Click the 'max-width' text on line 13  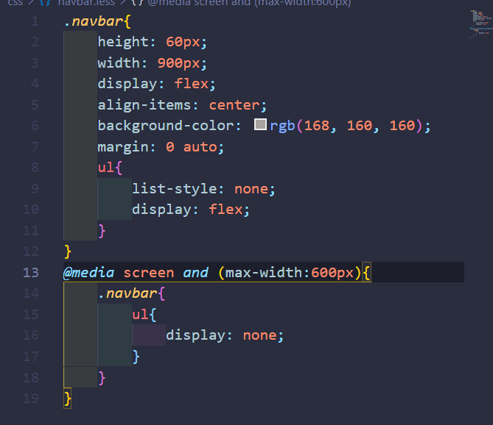264,273
